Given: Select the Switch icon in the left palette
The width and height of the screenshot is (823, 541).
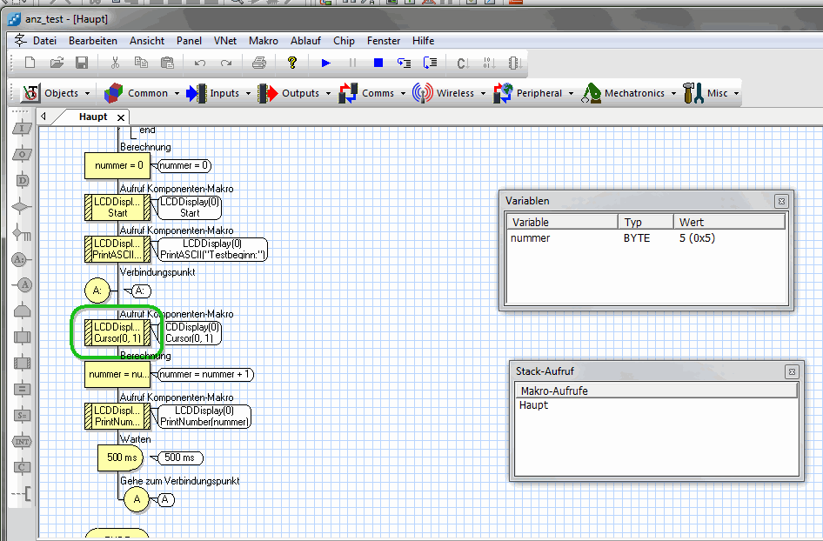Looking at the screenshot, I should tap(22, 233).
